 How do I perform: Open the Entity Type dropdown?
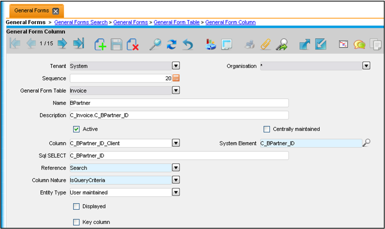(x=176, y=192)
